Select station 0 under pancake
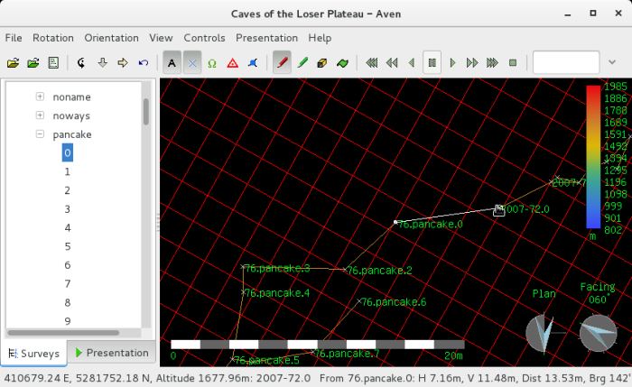 coord(68,153)
